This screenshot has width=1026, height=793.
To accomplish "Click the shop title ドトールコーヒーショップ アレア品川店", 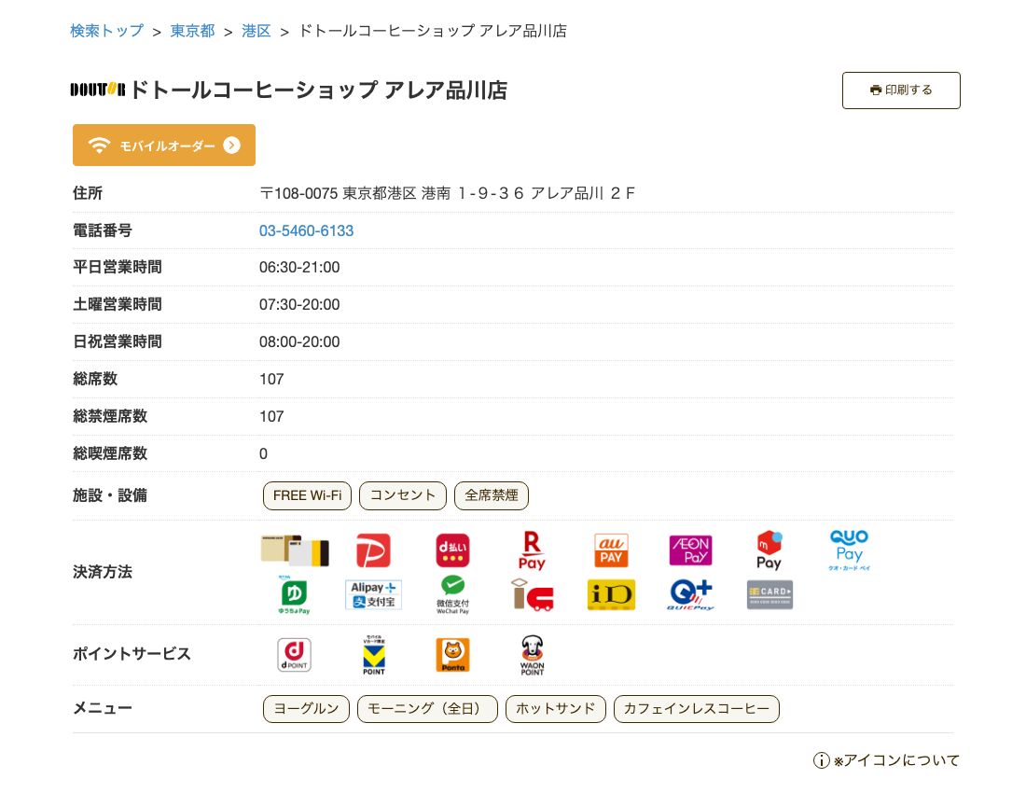I will pos(319,90).
